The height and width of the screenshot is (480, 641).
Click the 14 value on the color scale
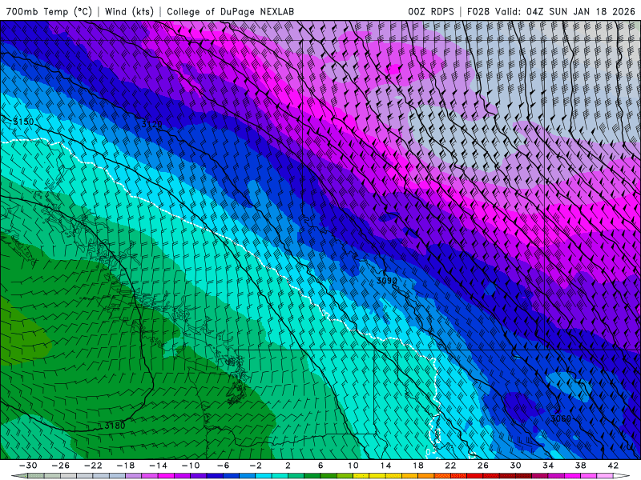click(x=385, y=466)
